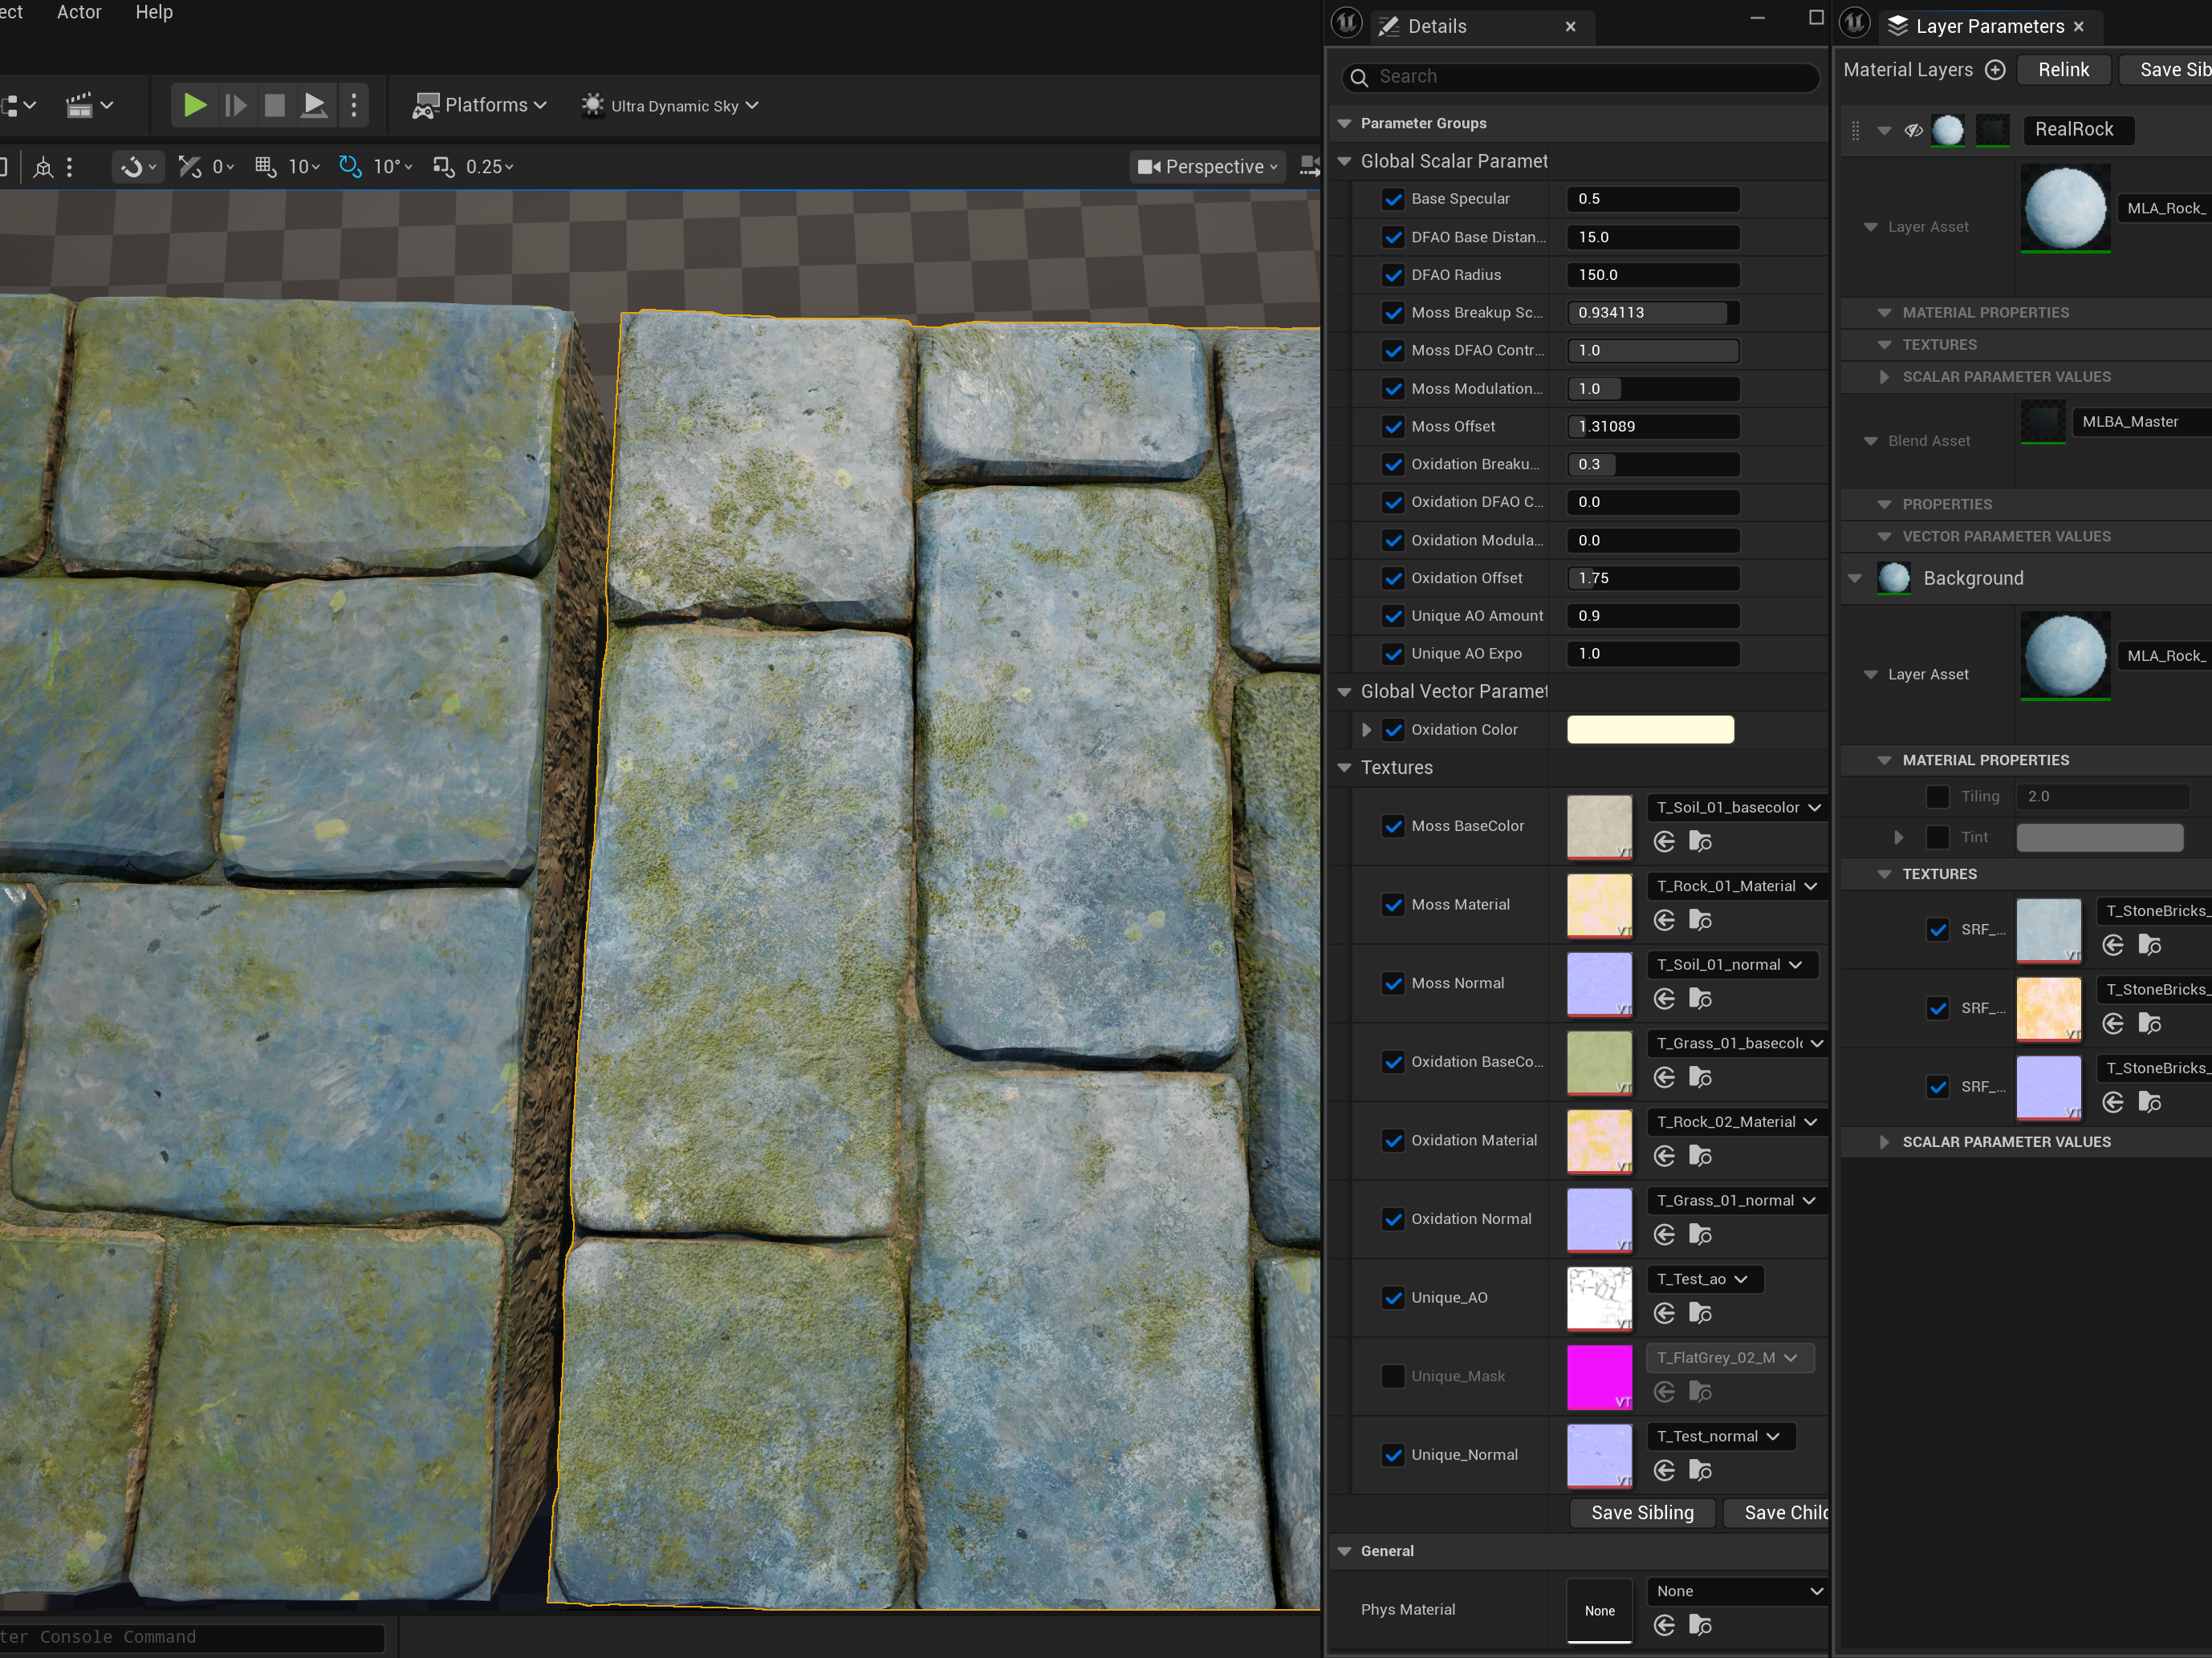Enable the Tiling parameter checkbox
Screen dimensions: 2212x1658
coord(1937,797)
